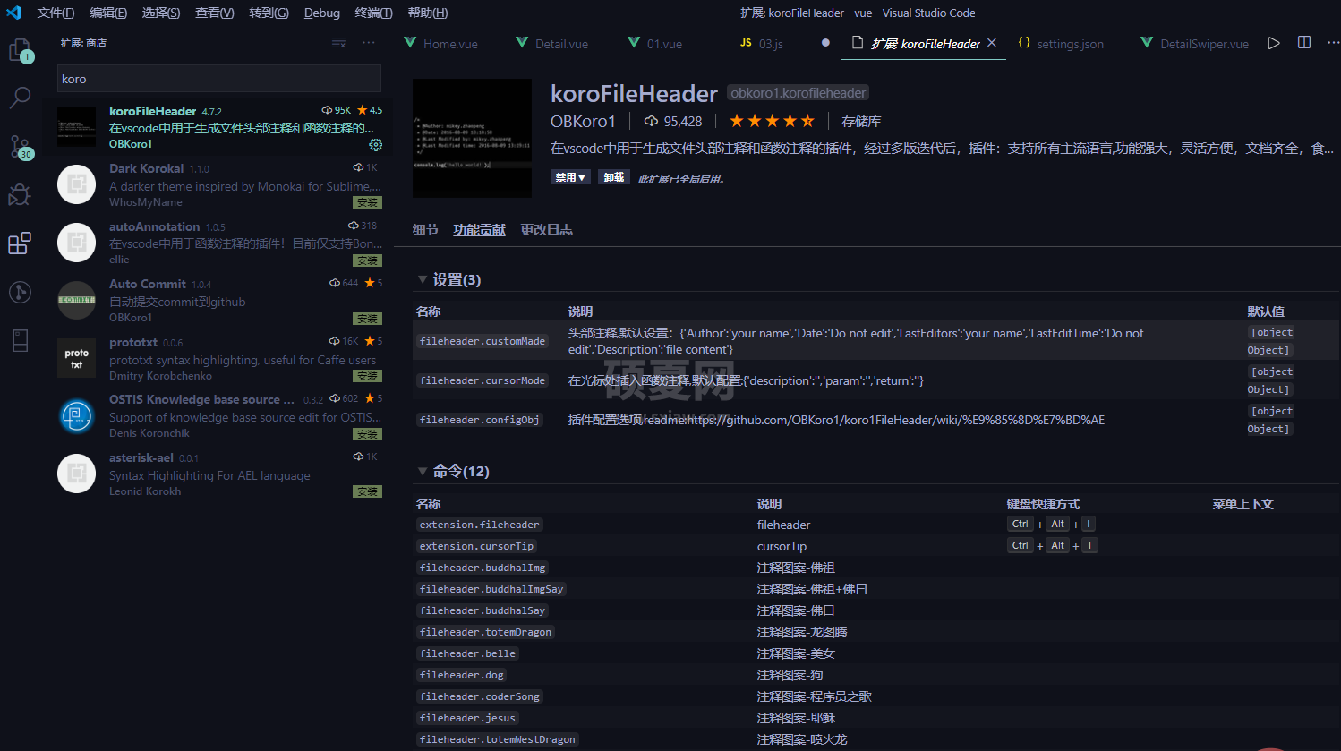
Task: Open koroFileHeader manage gear icon
Action: (375, 144)
